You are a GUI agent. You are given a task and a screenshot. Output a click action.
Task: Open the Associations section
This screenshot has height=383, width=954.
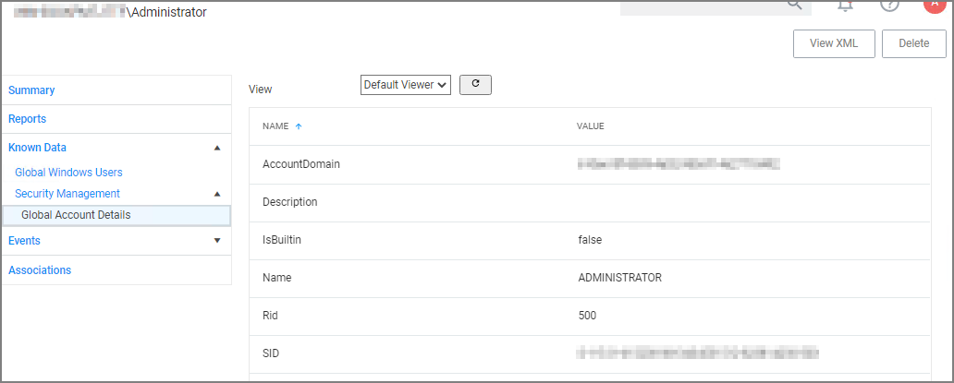(x=40, y=270)
